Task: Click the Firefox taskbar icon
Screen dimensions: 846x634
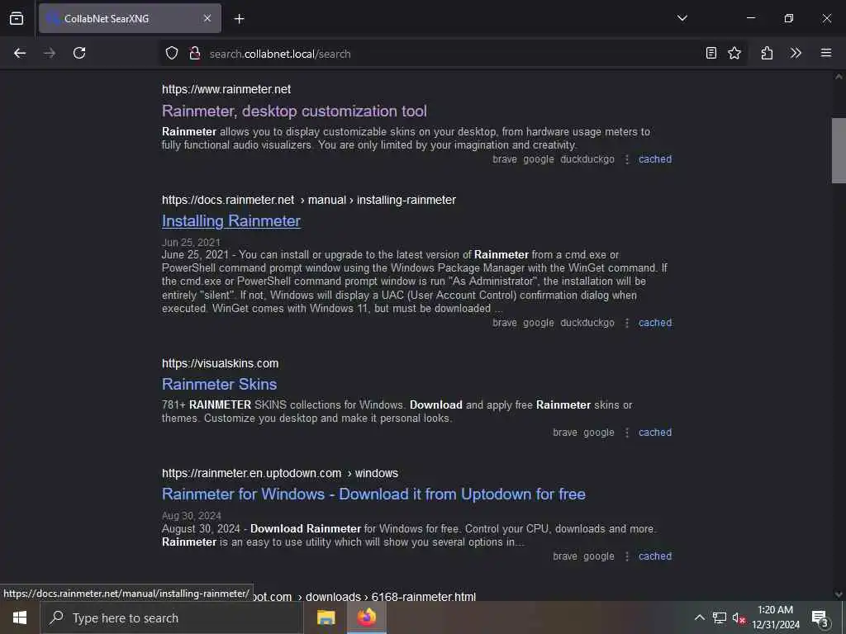Action: point(366,617)
